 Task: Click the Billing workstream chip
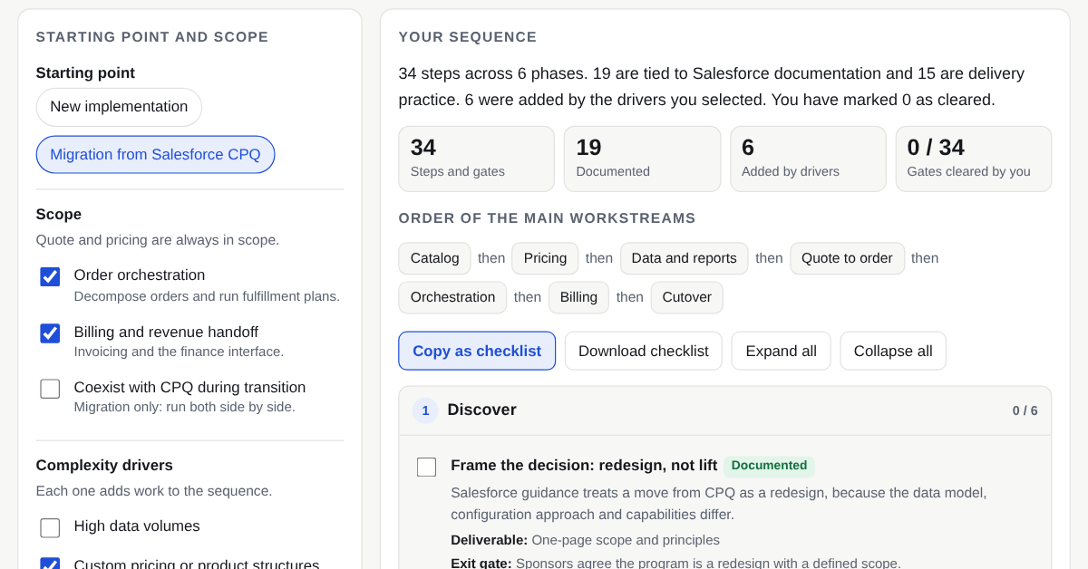coord(578,297)
